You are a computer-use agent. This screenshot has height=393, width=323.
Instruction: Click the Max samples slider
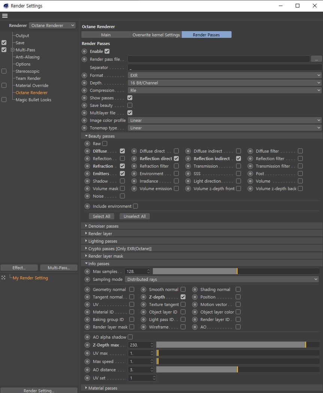coord(236,271)
